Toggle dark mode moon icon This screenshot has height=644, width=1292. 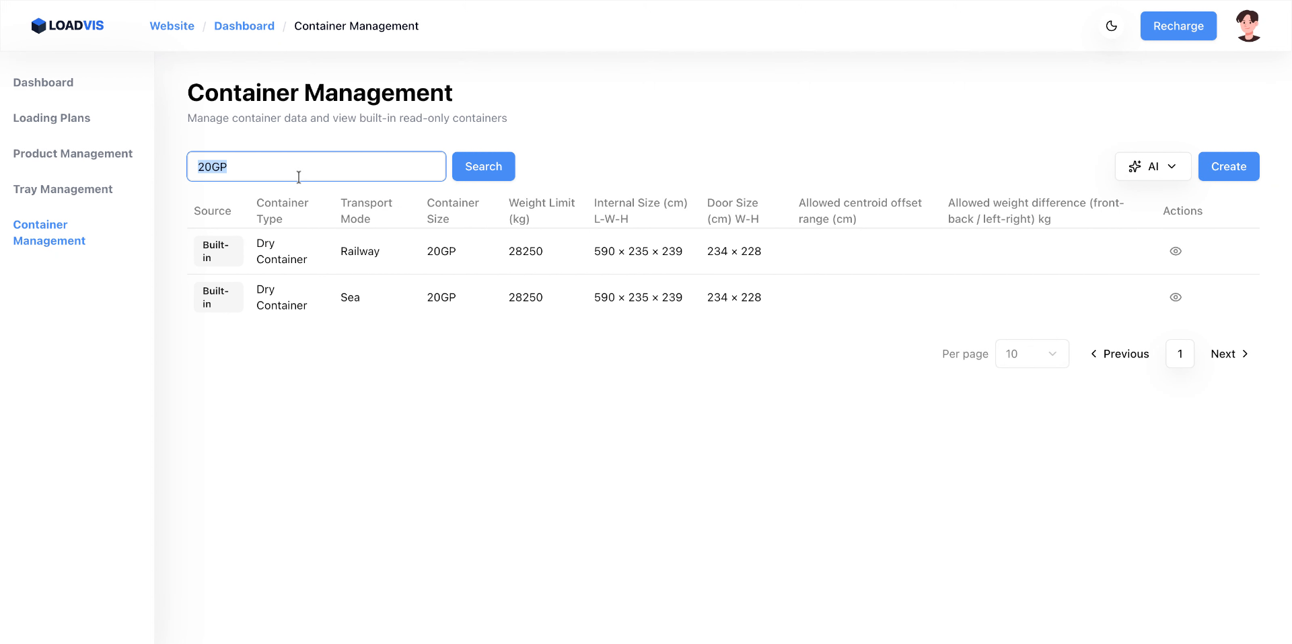1111,26
